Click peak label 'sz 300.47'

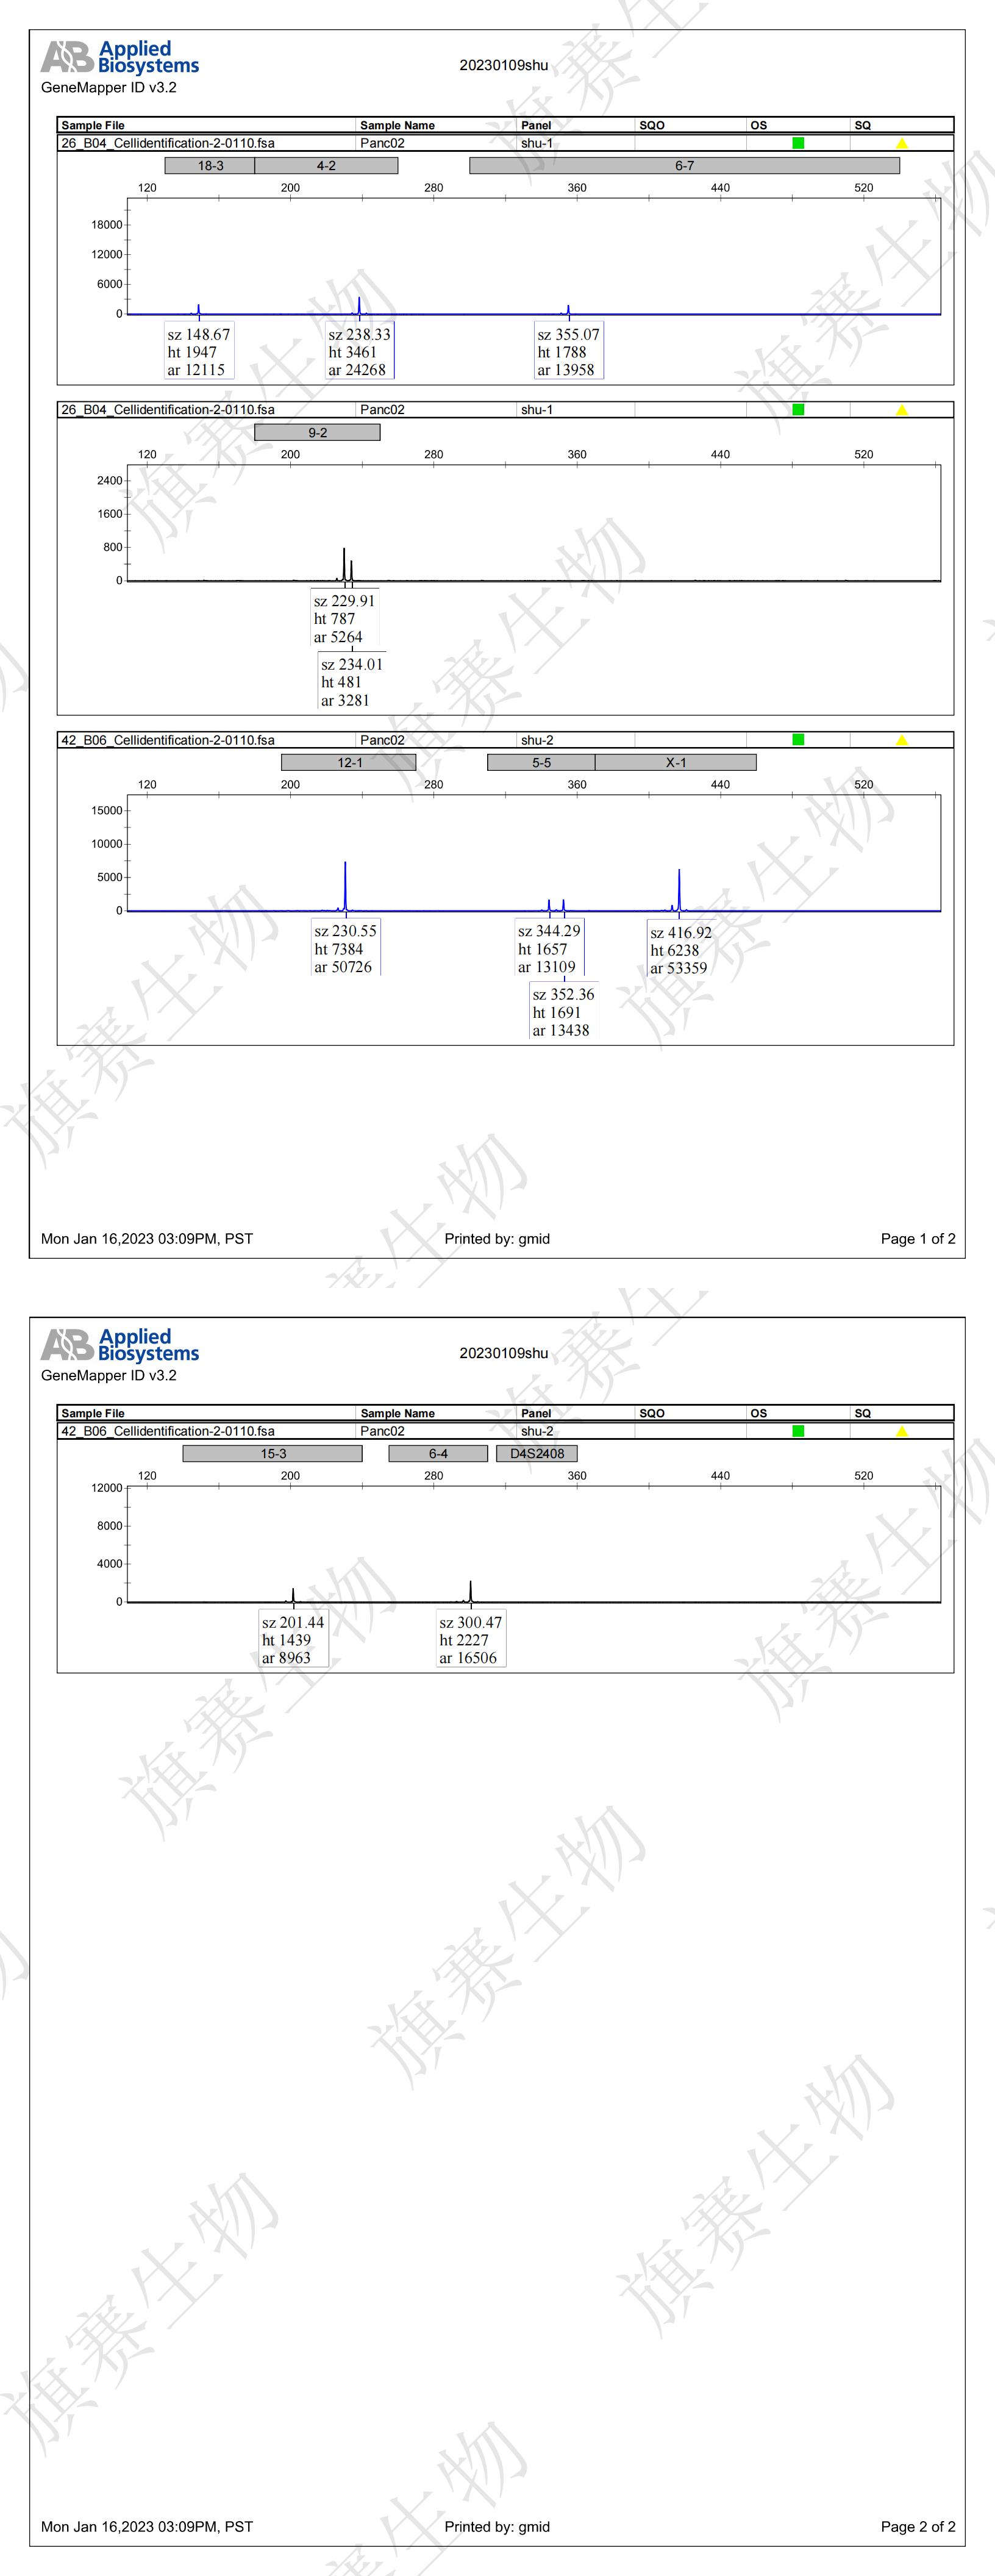(470, 1622)
